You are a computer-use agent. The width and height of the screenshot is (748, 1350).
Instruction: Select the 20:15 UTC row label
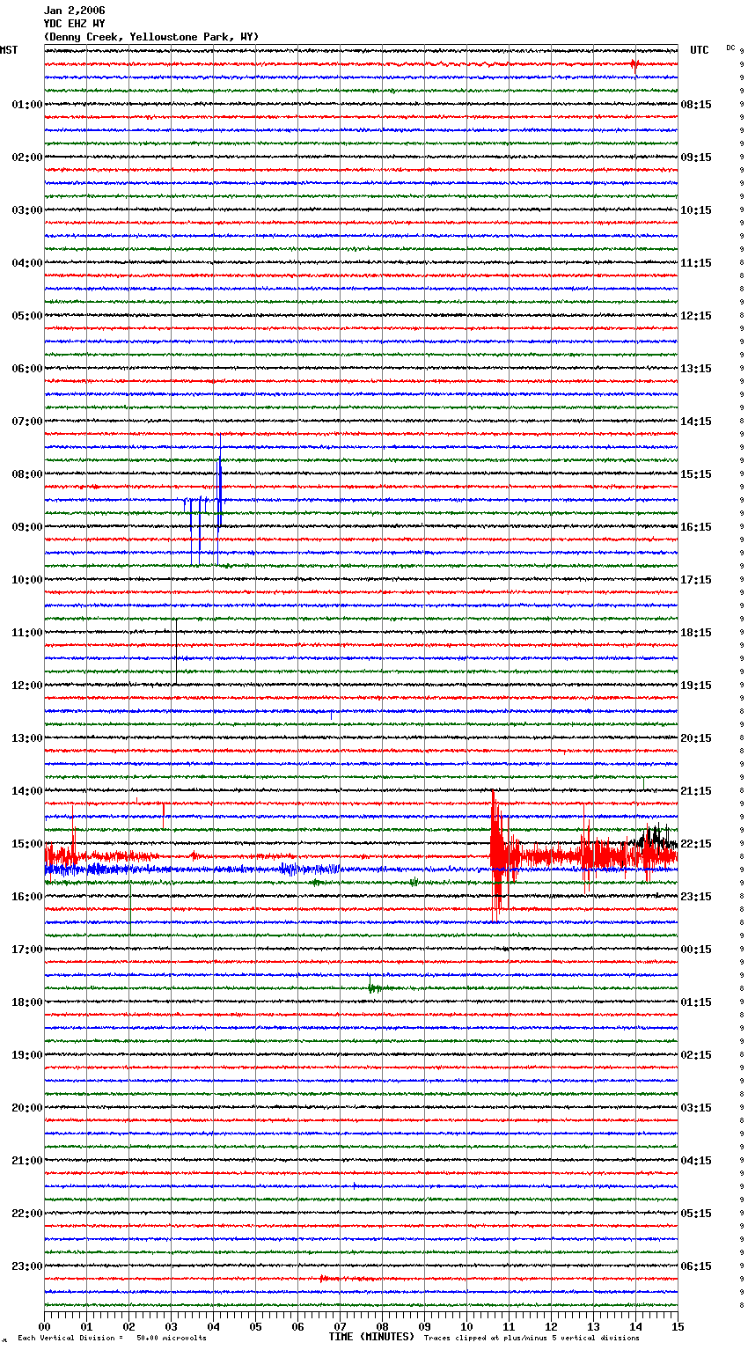(x=696, y=738)
